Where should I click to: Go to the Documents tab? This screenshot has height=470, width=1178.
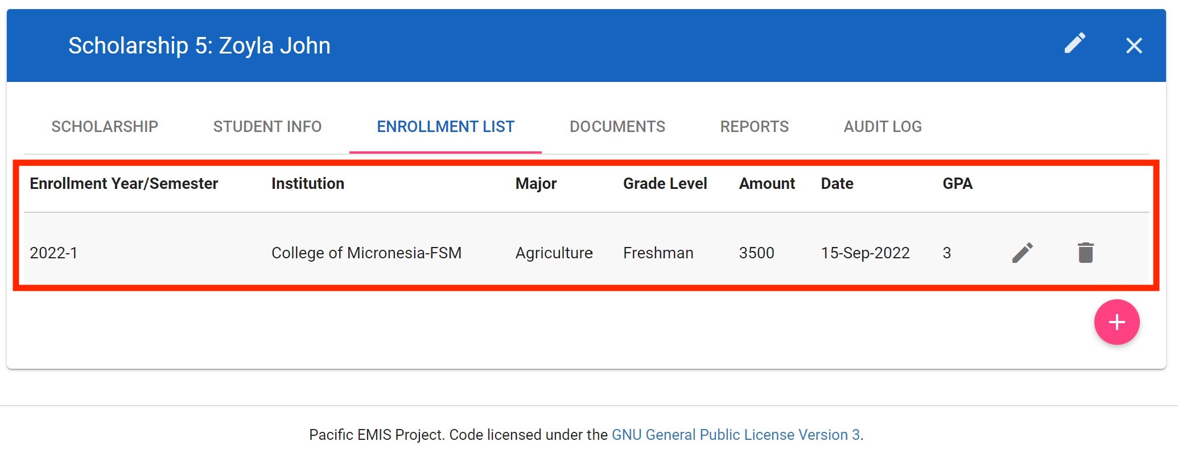(x=617, y=126)
